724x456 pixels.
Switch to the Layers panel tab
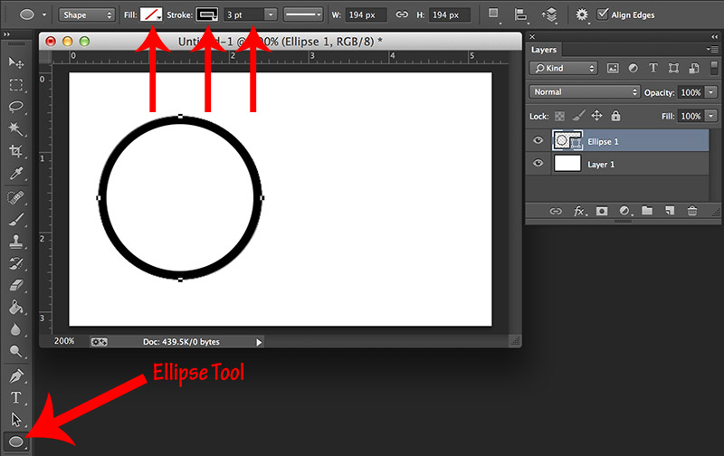pos(545,50)
